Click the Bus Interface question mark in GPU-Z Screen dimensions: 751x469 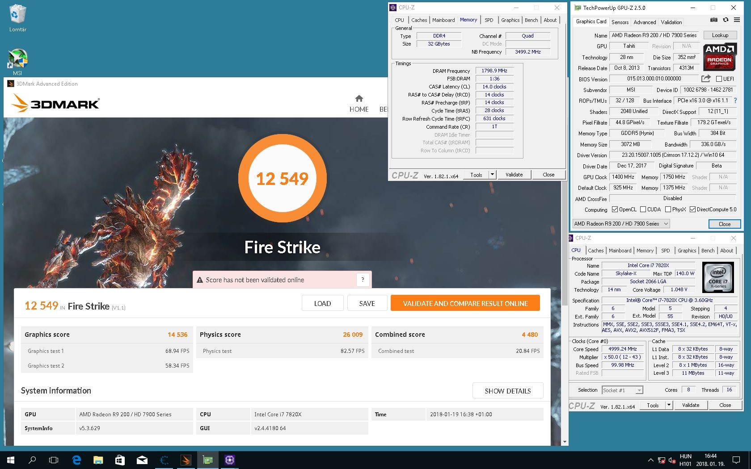coord(735,100)
